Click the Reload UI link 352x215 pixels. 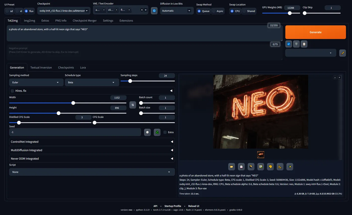[x=194, y=206]
